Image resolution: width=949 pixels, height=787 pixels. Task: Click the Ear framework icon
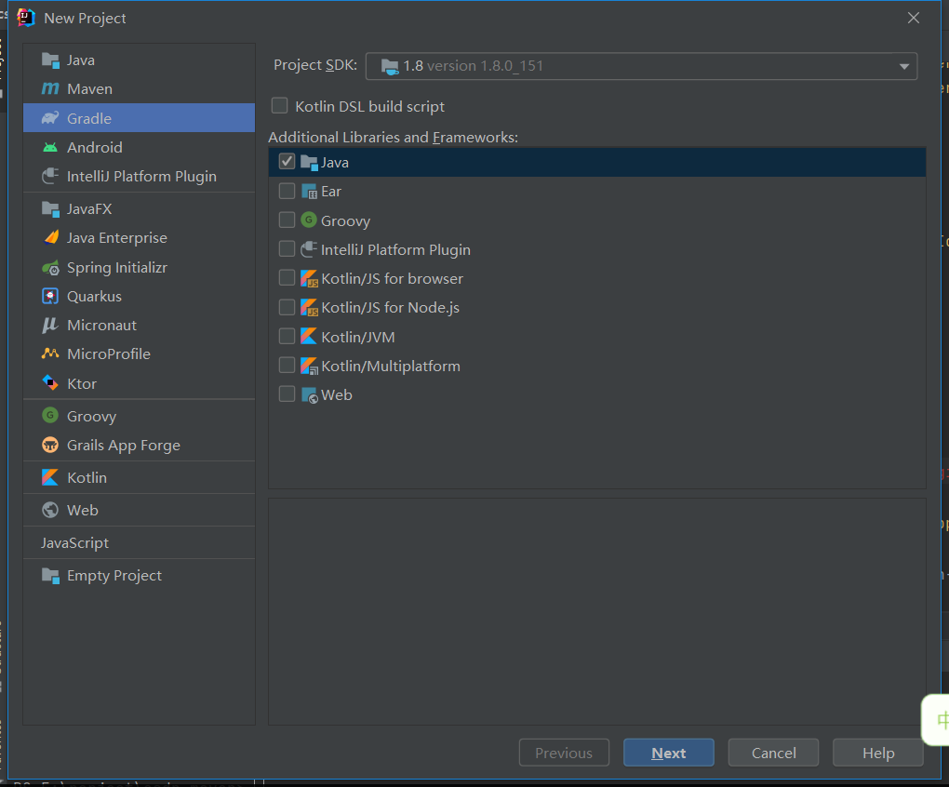309,192
